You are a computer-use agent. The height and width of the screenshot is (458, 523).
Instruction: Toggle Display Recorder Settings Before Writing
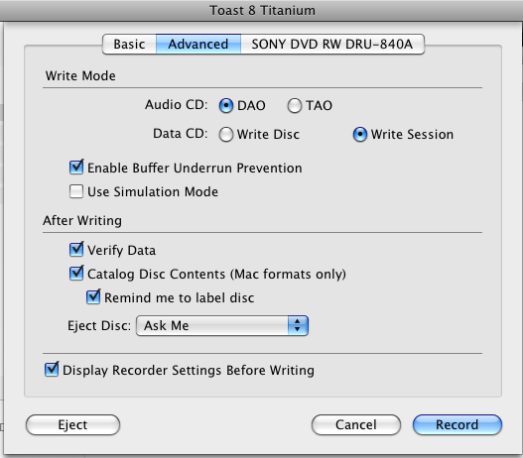tap(52, 370)
